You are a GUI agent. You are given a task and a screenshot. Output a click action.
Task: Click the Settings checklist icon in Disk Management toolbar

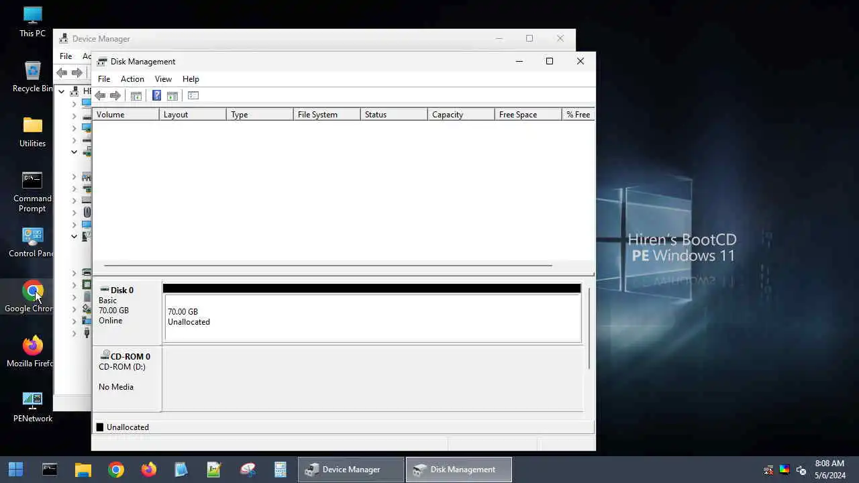pyautogui.click(x=193, y=96)
